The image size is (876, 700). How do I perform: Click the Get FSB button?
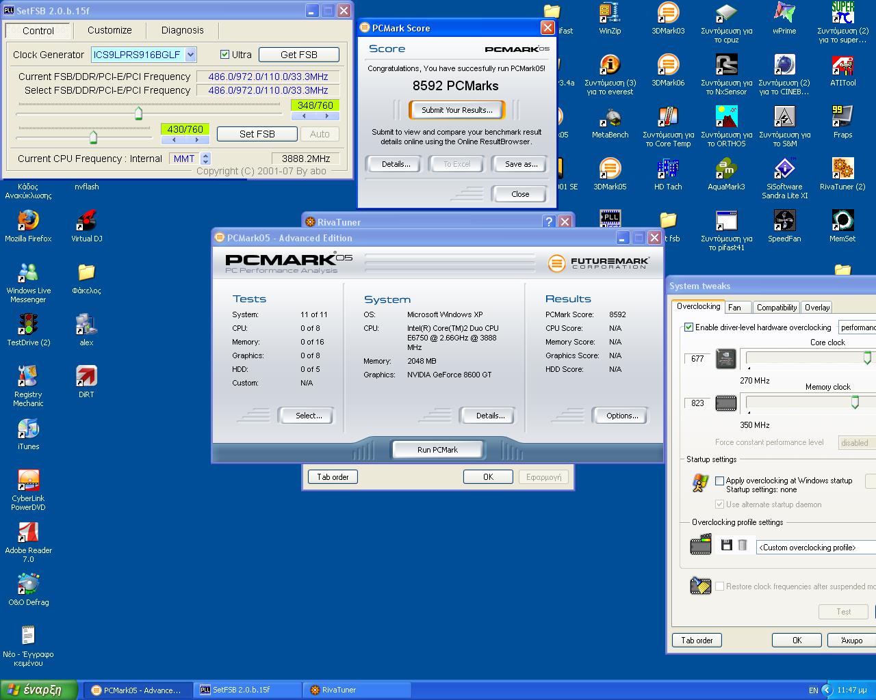[299, 55]
